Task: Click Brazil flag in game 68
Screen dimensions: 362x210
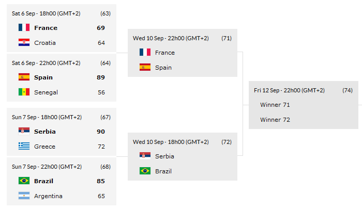Action: (x=24, y=181)
